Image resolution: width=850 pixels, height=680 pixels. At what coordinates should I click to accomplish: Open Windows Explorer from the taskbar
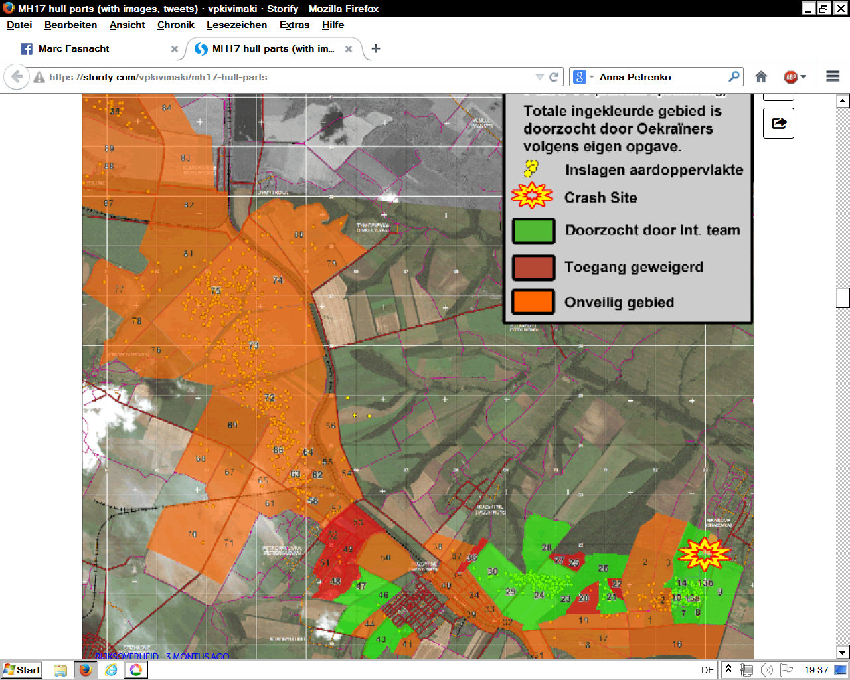click(60, 670)
